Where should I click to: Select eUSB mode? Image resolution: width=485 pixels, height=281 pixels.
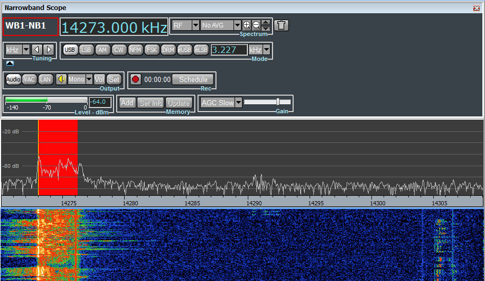(184, 50)
